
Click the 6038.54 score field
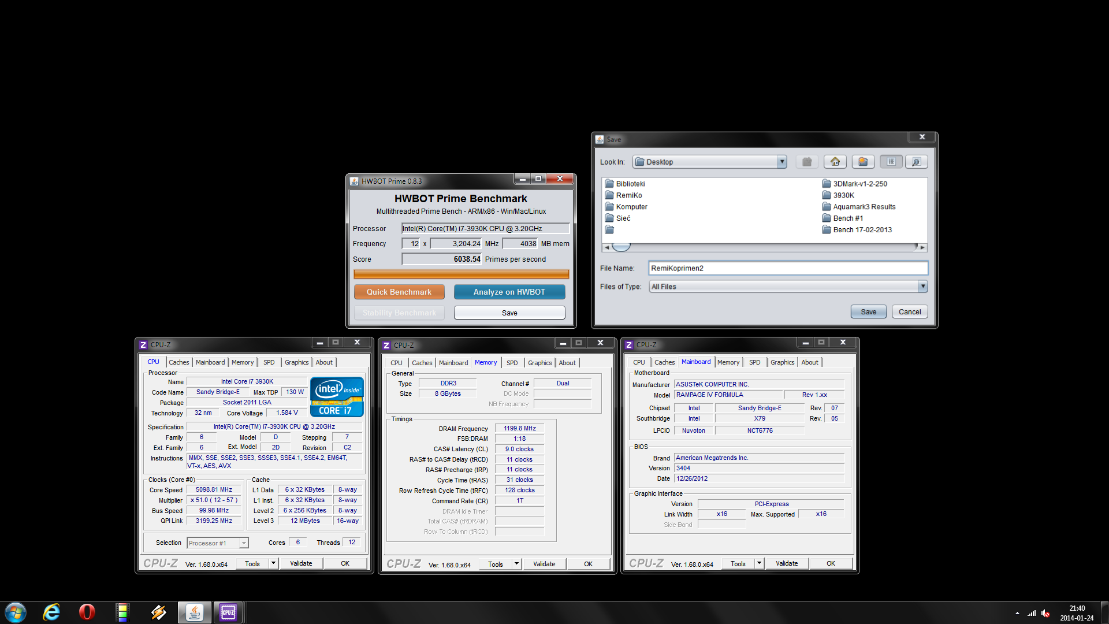pyautogui.click(x=442, y=259)
